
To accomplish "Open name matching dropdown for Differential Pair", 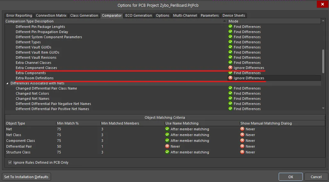I will tap(202, 146).
